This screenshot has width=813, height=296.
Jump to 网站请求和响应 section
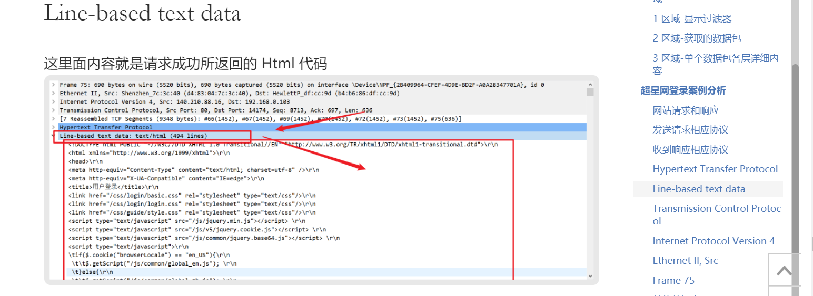686,110
